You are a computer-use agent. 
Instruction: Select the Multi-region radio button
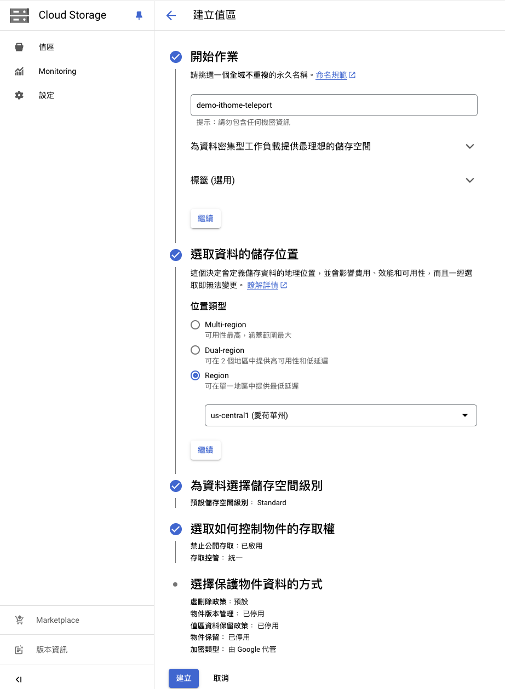pos(195,325)
